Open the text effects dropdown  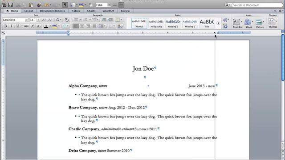pyautogui.click(x=65, y=26)
